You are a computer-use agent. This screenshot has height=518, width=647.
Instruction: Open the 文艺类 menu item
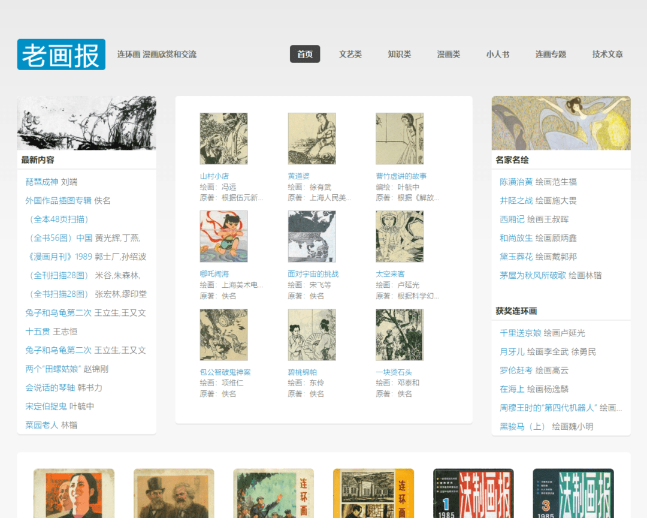[350, 54]
